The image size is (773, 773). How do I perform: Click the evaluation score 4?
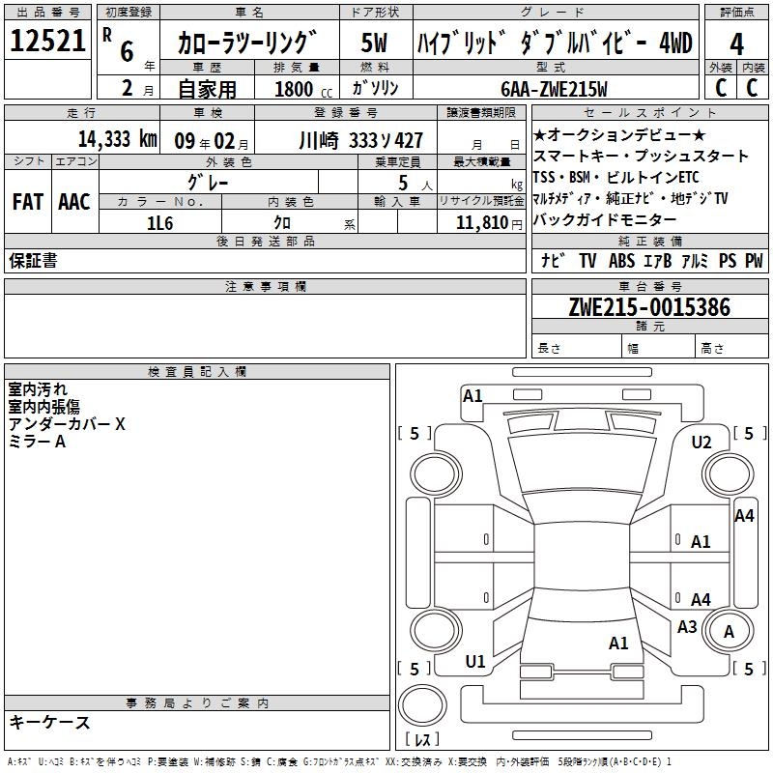coord(736,43)
